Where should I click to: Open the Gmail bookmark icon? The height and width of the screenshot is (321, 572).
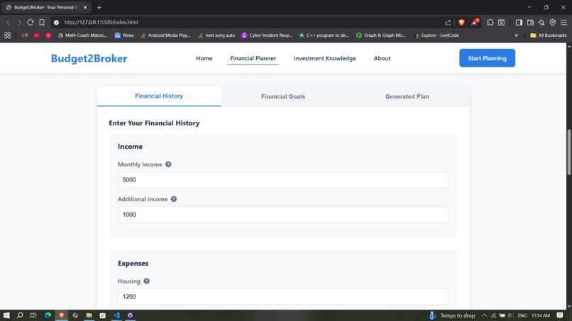click(25, 35)
